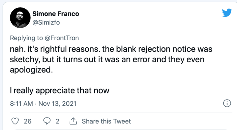Open Simone Franco's profile avatar

[x=20, y=18]
